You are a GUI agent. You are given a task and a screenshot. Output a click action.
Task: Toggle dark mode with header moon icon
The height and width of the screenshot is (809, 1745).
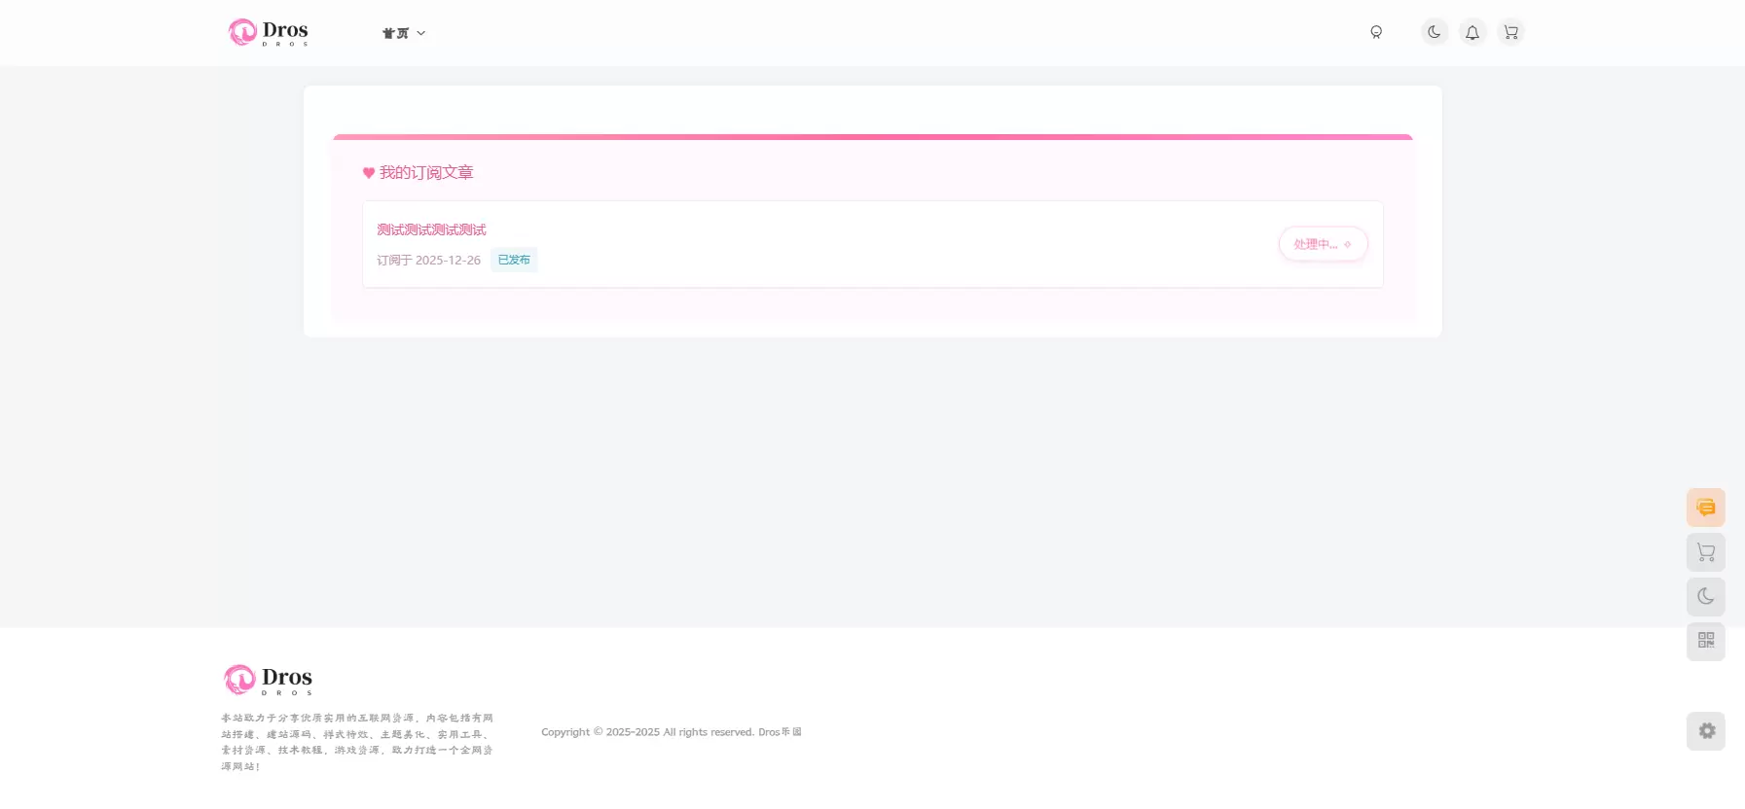[x=1435, y=32]
